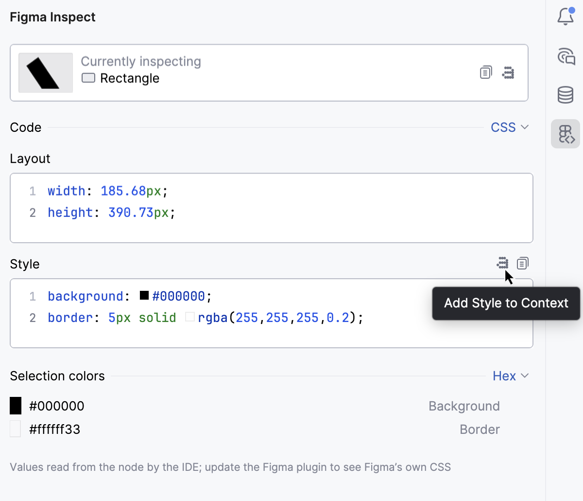Click the background: #000000 code line
The image size is (583, 501).
(x=130, y=296)
